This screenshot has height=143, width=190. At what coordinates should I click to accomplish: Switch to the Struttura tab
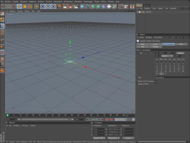[x=147, y=5]
